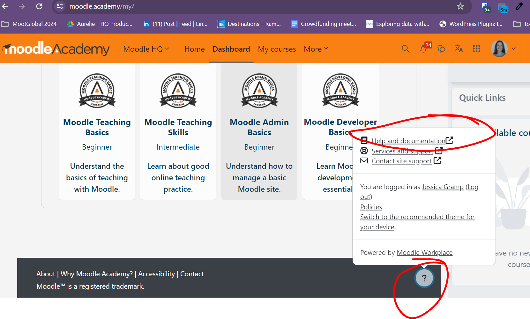Open the Contact site support link
Screen dimensions: 530x319
click(401, 161)
